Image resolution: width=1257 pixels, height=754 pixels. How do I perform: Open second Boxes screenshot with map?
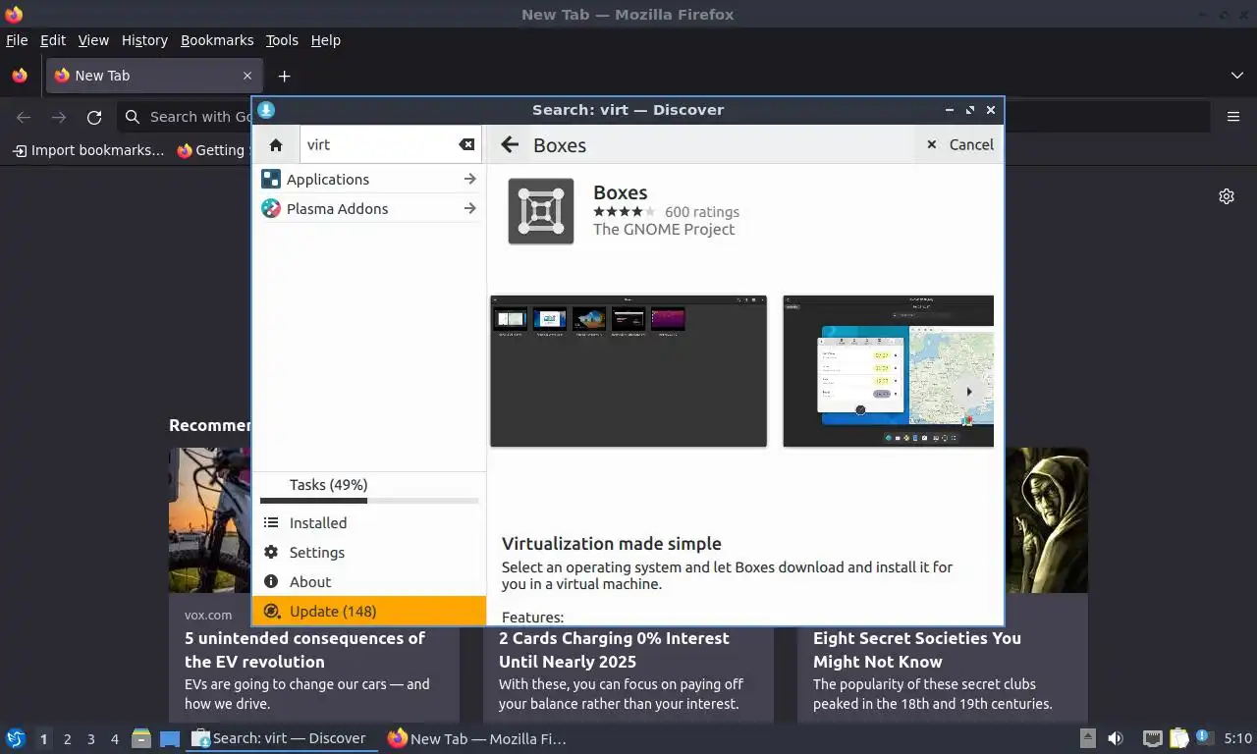tap(888, 371)
